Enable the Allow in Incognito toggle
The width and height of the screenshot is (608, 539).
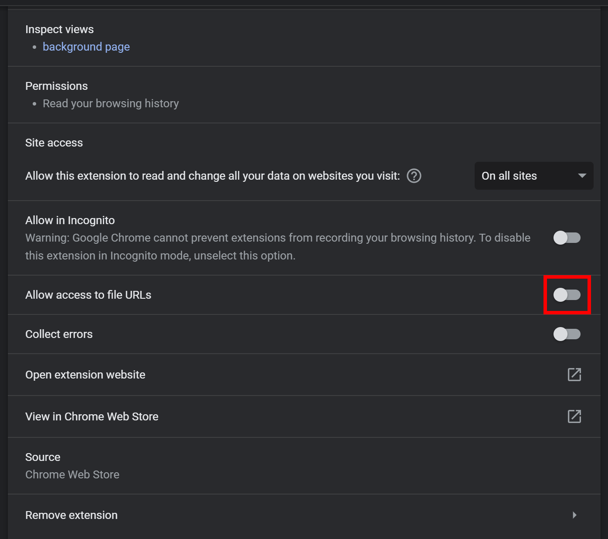(x=567, y=238)
